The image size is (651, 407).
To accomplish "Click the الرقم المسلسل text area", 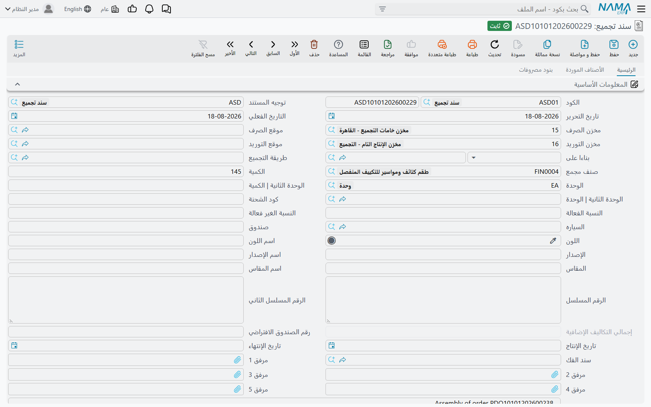I will click(x=443, y=300).
